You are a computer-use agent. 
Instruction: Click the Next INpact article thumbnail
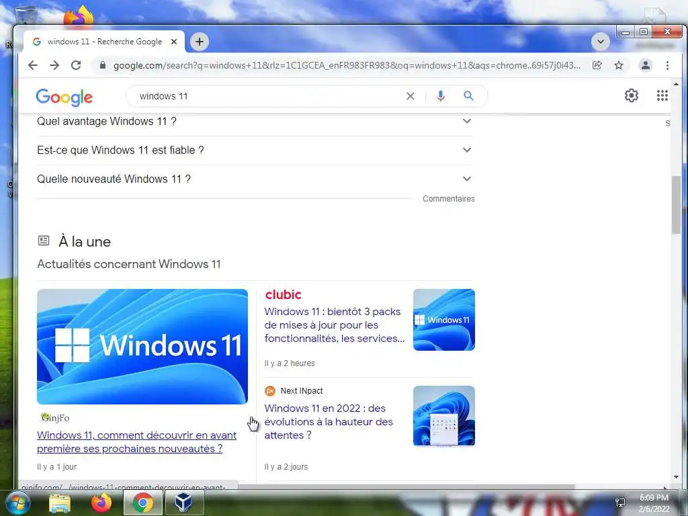pyautogui.click(x=444, y=416)
